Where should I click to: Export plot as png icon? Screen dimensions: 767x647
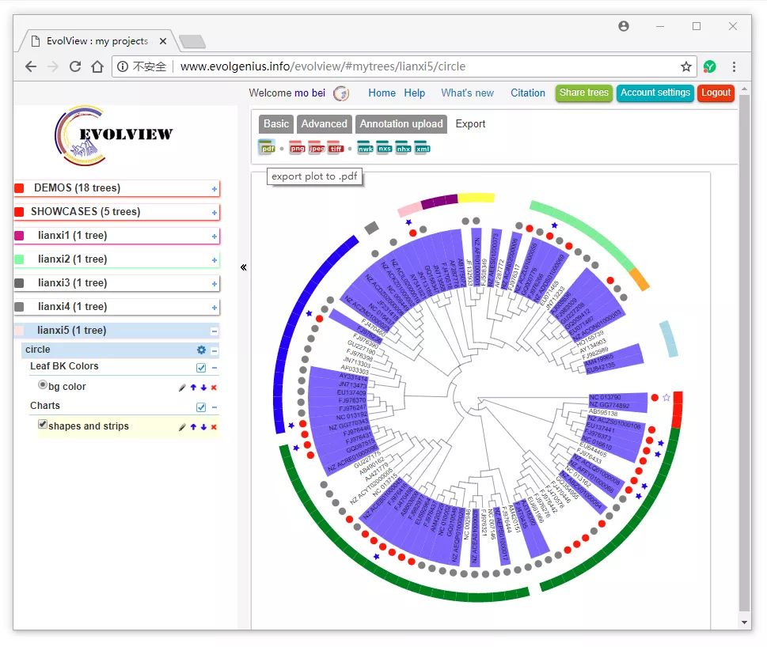297,148
